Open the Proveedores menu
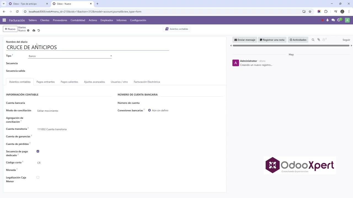The height and width of the screenshot is (198, 353). tap(60, 20)
